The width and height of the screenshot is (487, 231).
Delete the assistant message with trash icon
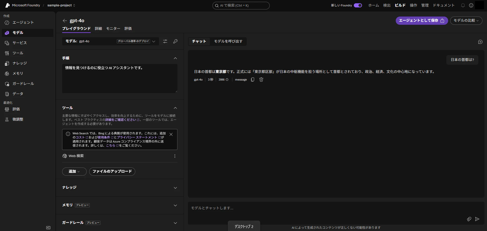coord(261,80)
